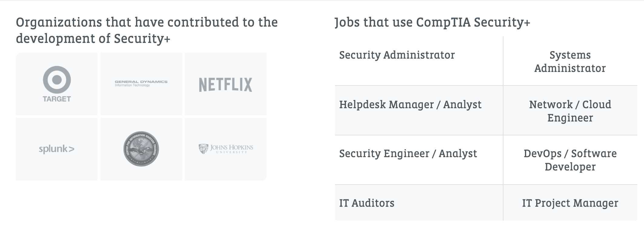The width and height of the screenshot is (644, 246).
Task: Click Security Engineer / Analyst entry
Action: pyautogui.click(x=408, y=154)
